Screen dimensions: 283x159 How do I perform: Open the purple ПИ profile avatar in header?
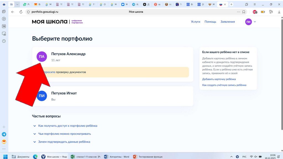pos(248,22)
